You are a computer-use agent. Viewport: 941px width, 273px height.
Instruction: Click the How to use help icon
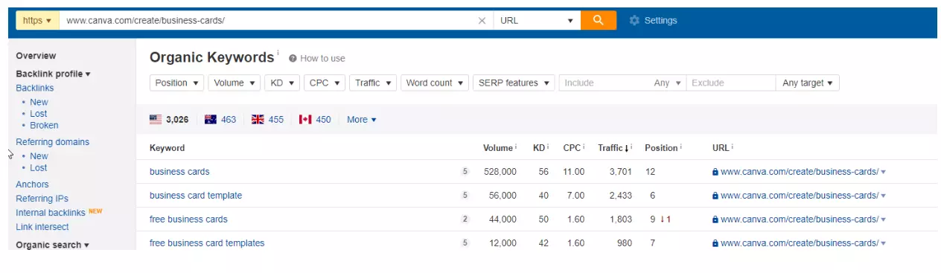pos(293,59)
